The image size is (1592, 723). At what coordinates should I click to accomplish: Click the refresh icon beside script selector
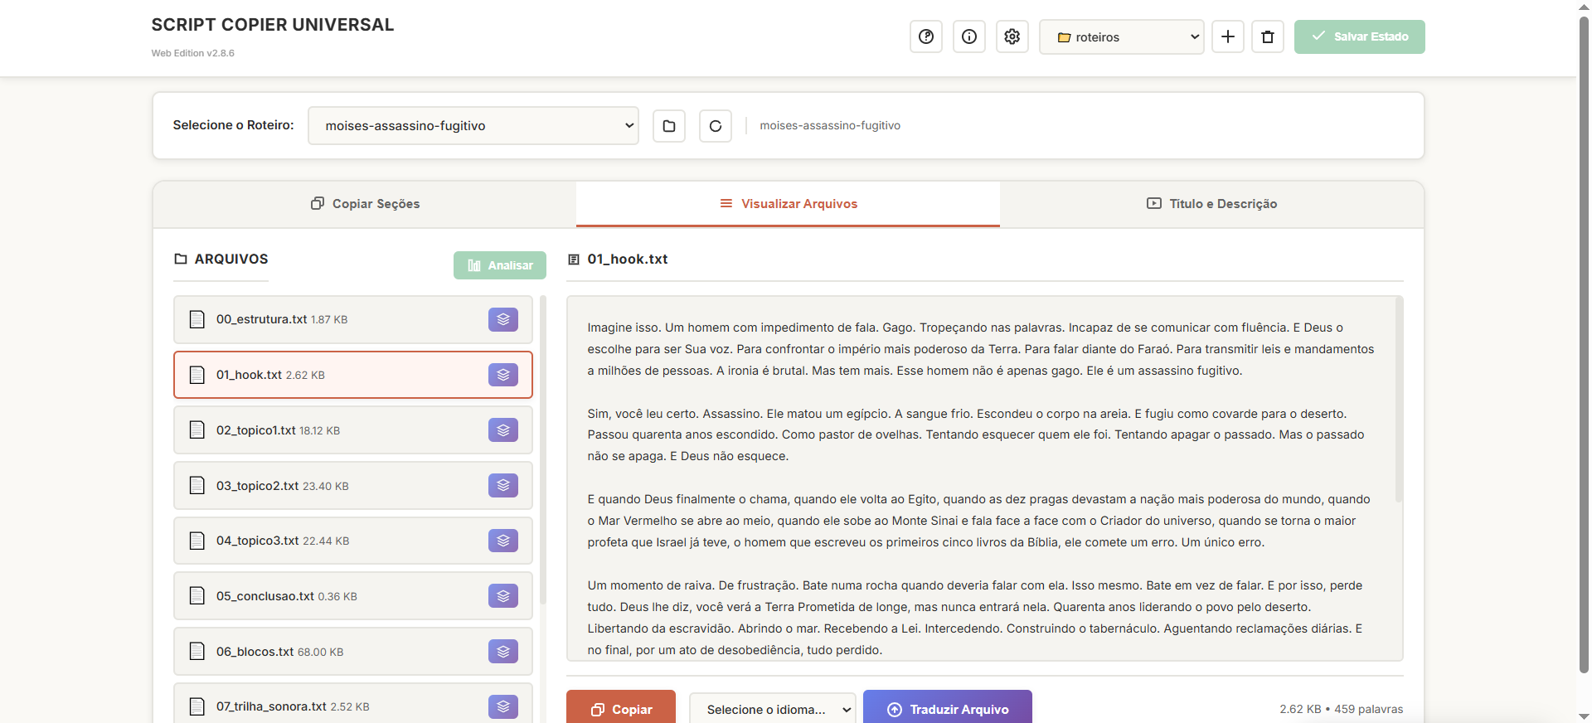pos(716,126)
